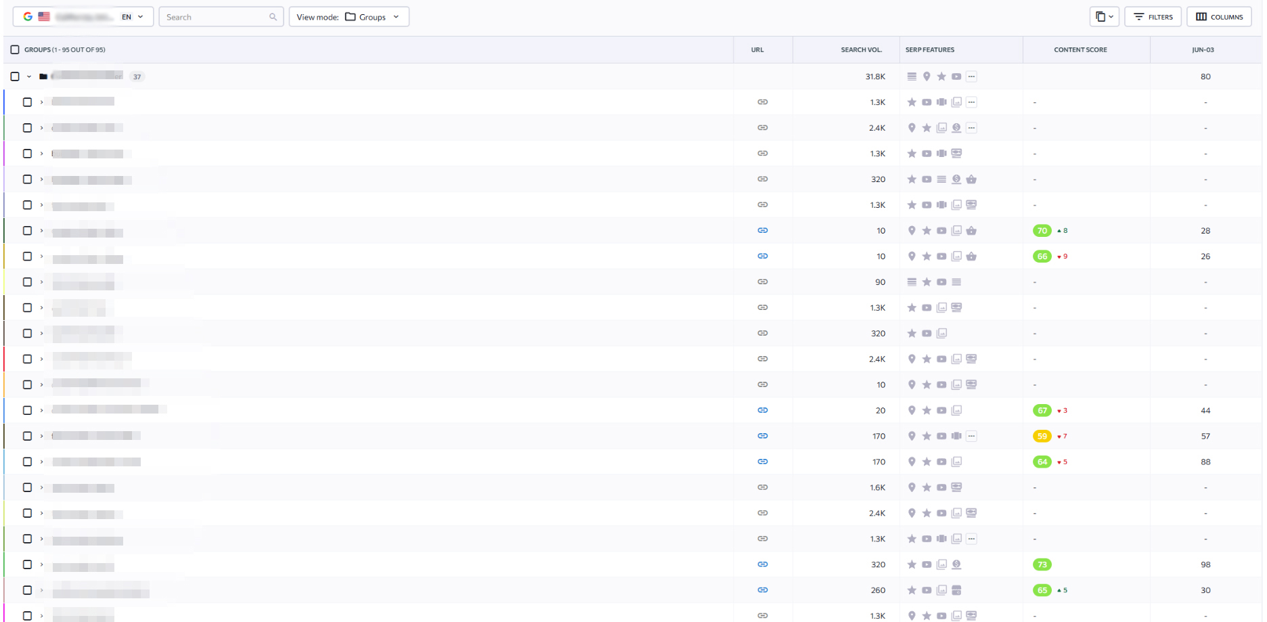
Task: Click the shopping basket icon in the content score 66 row
Action: point(971,257)
